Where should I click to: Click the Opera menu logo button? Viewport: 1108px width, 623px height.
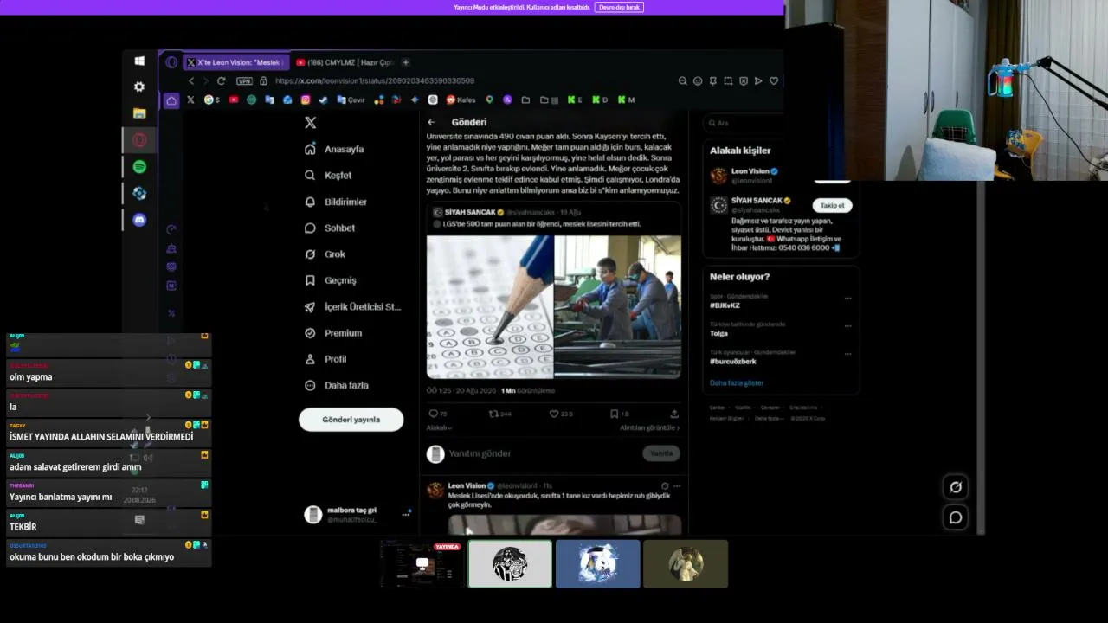coord(171,62)
